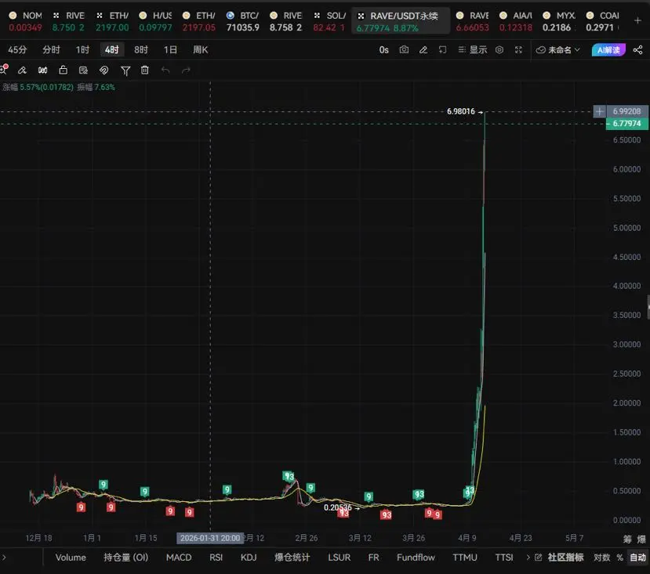Toggle the KDJ indicator
Screen dimensions: 650x574
tap(249, 558)
